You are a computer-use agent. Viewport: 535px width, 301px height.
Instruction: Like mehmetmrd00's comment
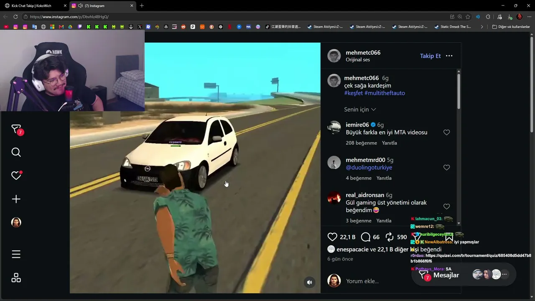click(446, 168)
